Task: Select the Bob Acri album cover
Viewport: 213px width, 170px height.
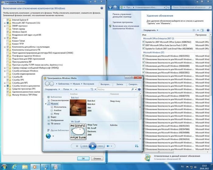Action: 78,108
